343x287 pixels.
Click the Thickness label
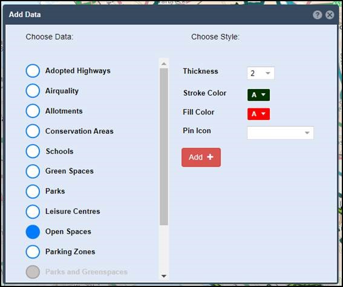pyautogui.click(x=200, y=71)
